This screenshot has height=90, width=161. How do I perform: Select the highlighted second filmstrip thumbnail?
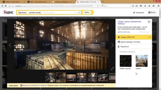61,77
